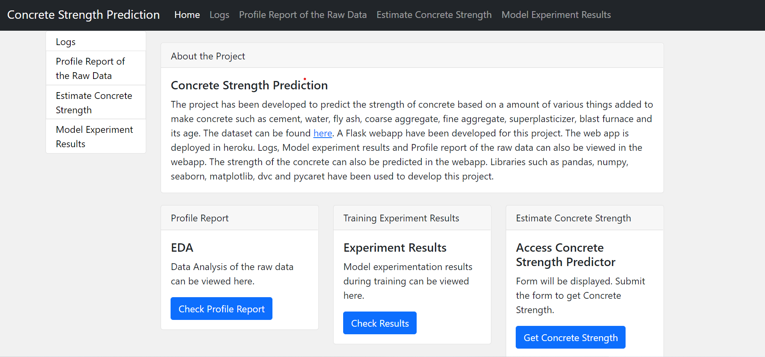The width and height of the screenshot is (765, 357).
Task: Select Logs from the top navigation bar
Action: (219, 15)
